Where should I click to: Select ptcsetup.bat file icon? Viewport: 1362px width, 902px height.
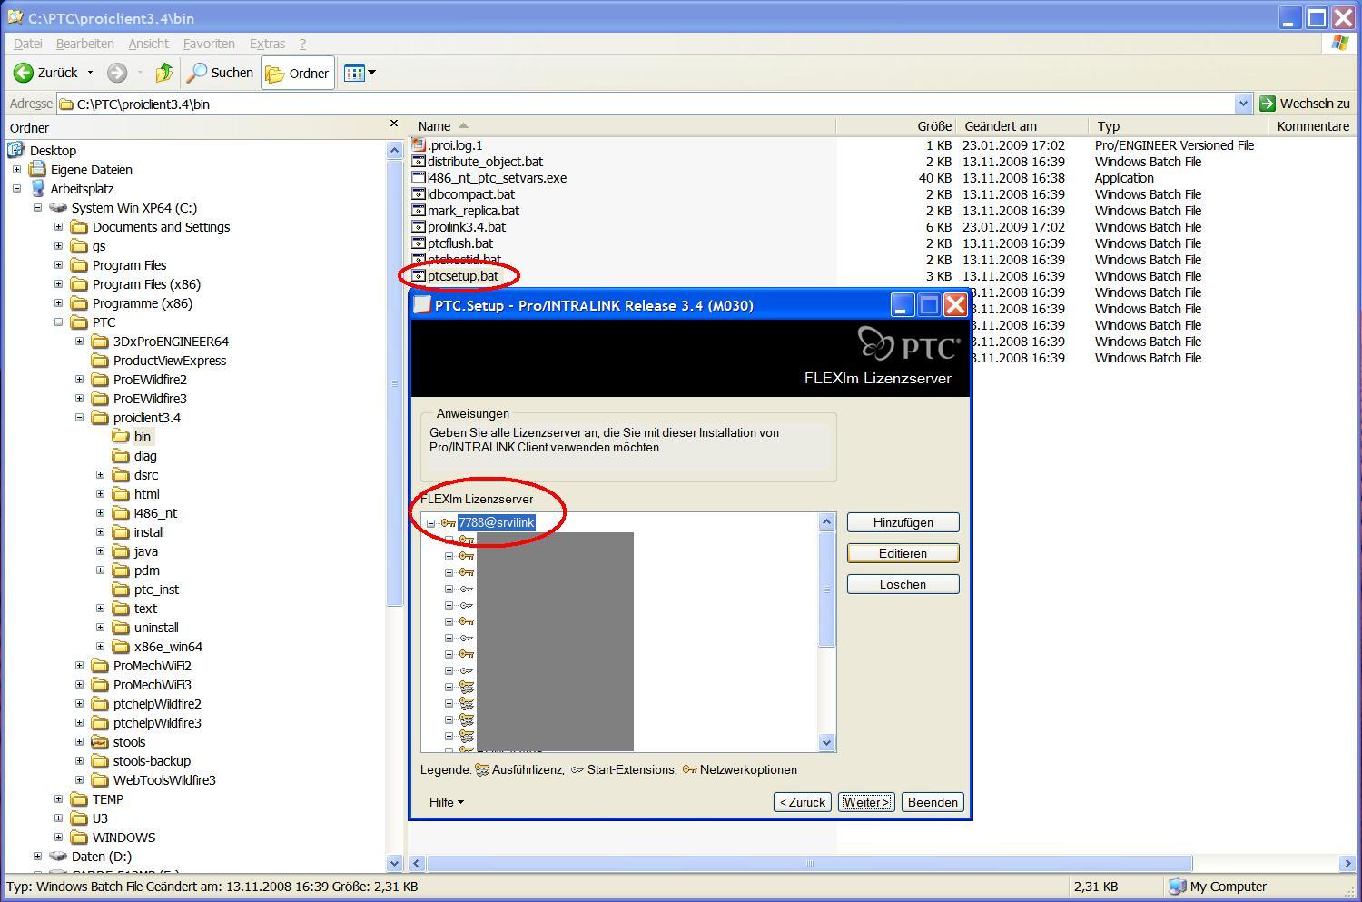point(419,276)
